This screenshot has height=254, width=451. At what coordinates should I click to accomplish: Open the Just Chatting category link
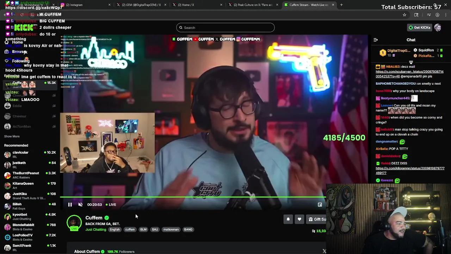tap(95, 230)
